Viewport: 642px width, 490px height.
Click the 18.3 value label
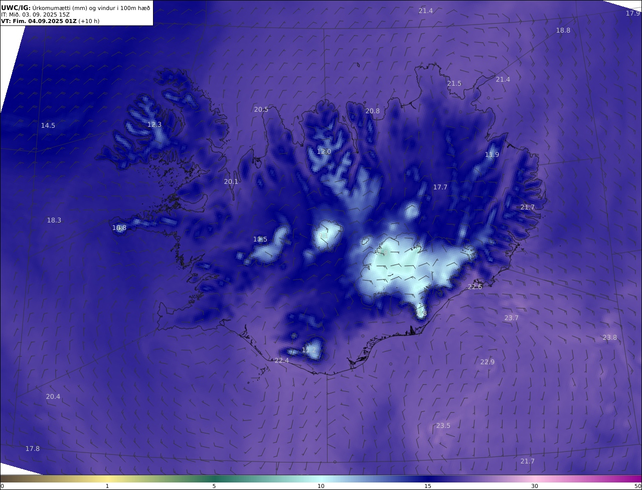(x=54, y=220)
